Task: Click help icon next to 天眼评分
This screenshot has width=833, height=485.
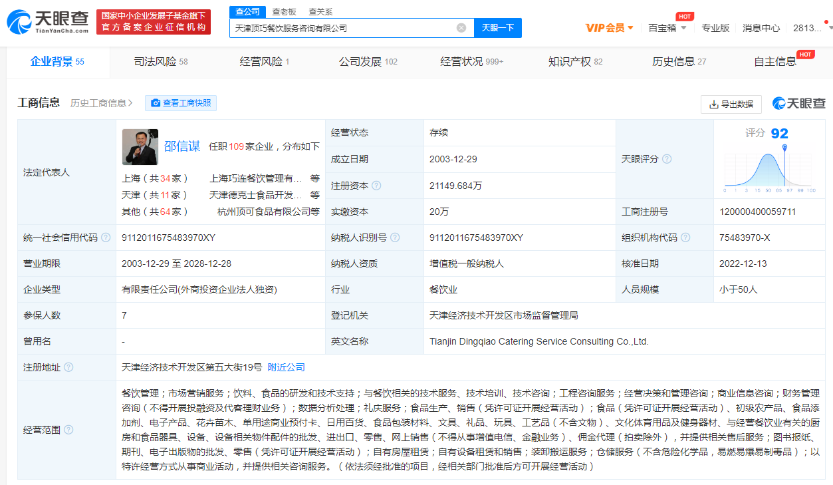Action: point(667,159)
